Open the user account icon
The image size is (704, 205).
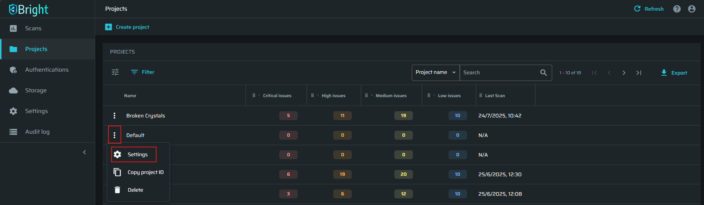coord(692,9)
